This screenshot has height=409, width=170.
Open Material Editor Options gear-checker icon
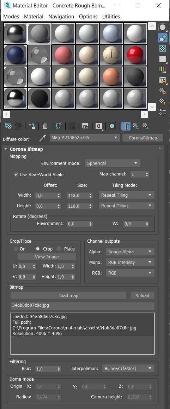click(x=163, y=91)
